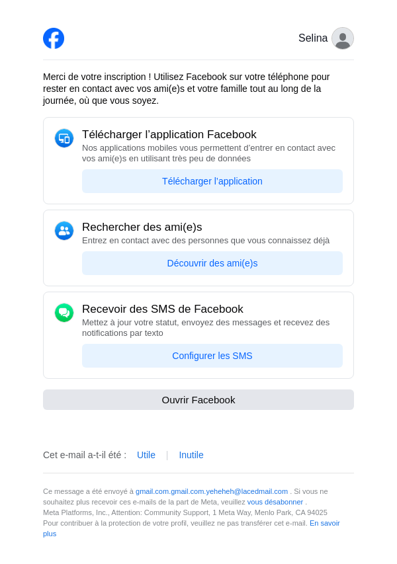
Task: Click Selina's profile avatar
Action: coord(343,38)
